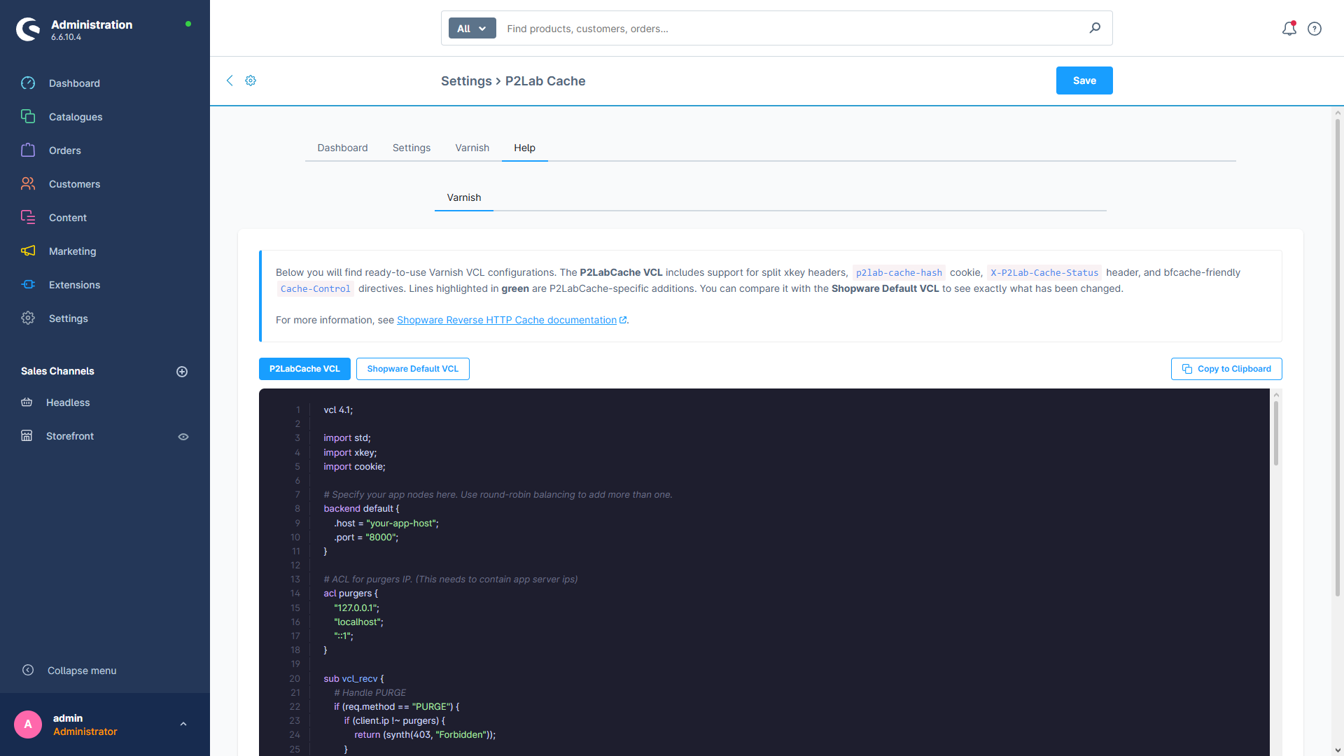The width and height of the screenshot is (1344, 756).
Task: Show the Shopware Default VCL code
Action: [413, 369]
